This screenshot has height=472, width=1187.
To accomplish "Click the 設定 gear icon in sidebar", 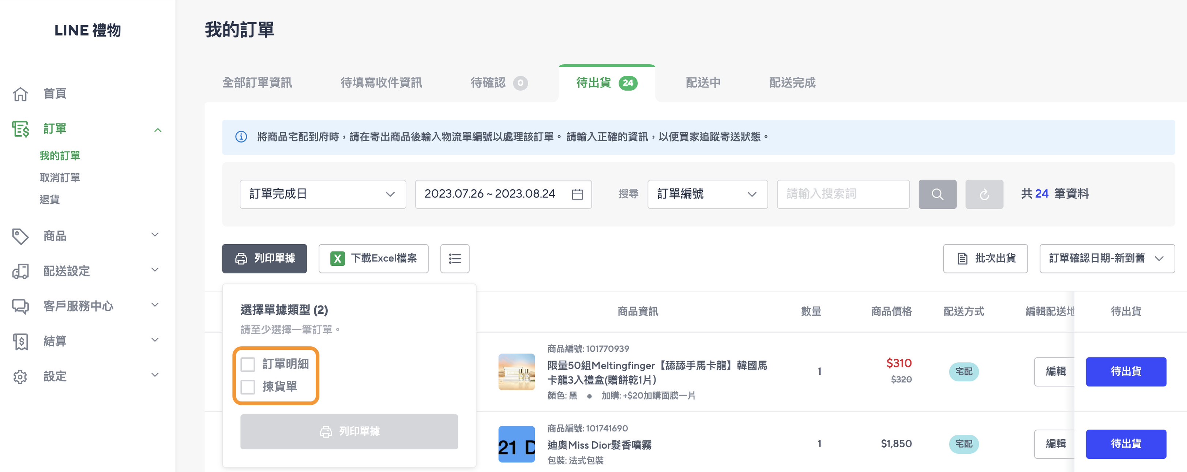I will click(x=20, y=376).
